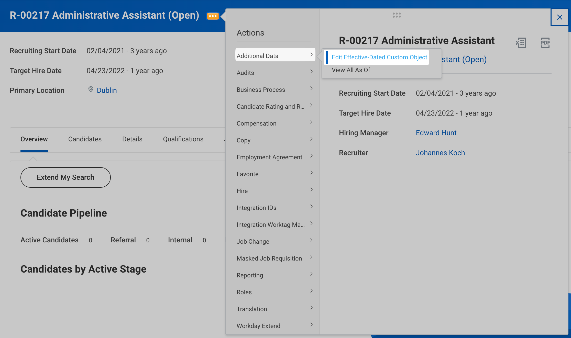This screenshot has height=338, width=571.
Task: Close the related actions popup
Action: (x=559, y=17)
